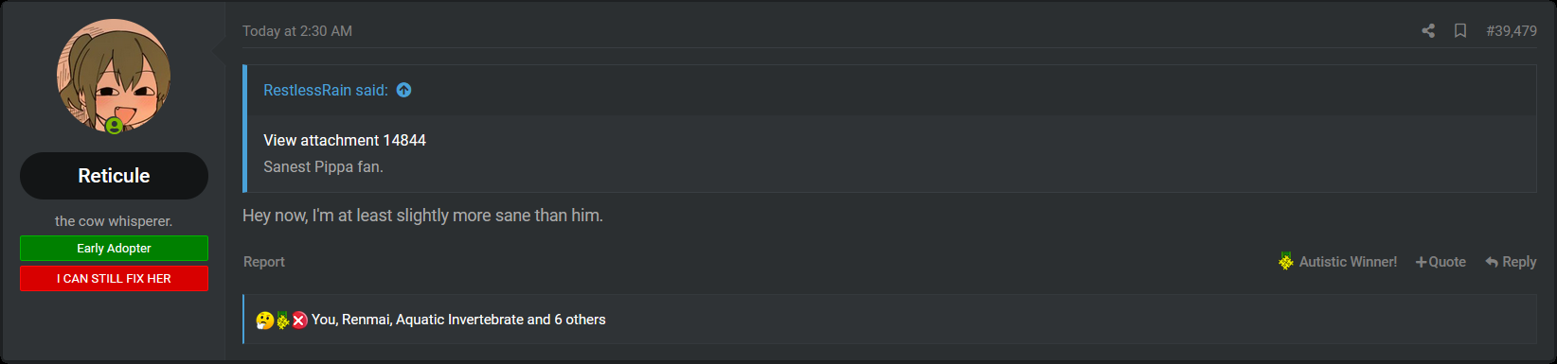Click Reticule's avatar image
1557x364 pixels.
(114, 76)
